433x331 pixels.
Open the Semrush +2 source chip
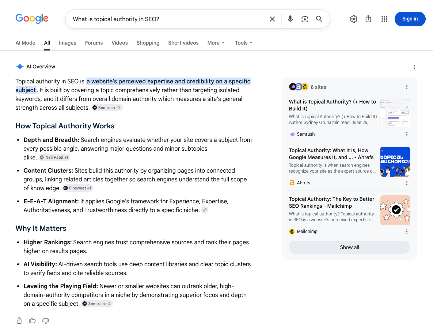[107, 108]
